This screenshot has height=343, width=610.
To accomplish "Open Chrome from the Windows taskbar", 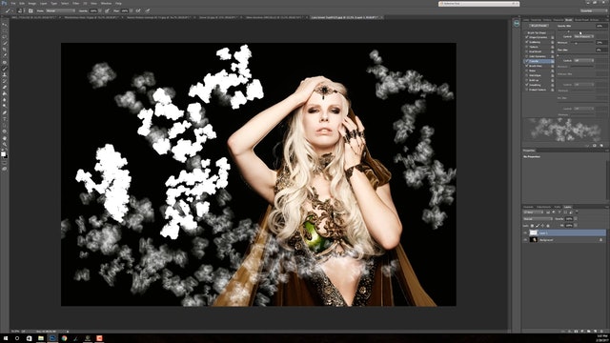I will coord(64,338).
